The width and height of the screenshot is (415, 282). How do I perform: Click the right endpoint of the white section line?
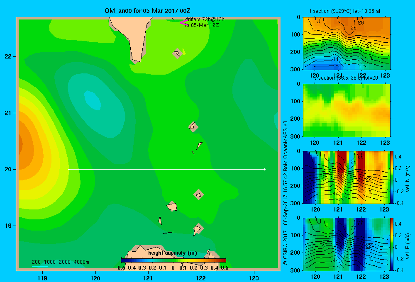tap(265, 169)
